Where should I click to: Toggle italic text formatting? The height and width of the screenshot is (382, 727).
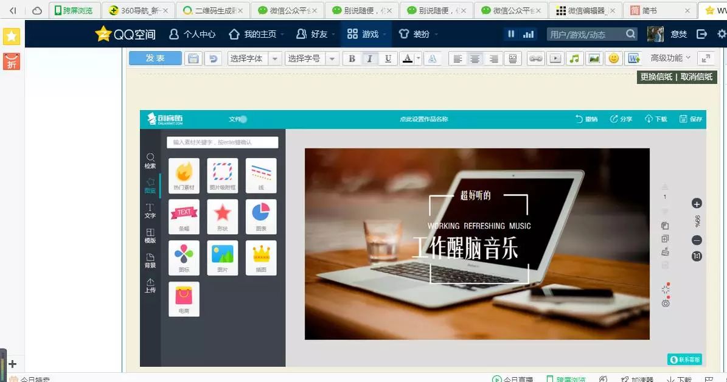(369, 58)
